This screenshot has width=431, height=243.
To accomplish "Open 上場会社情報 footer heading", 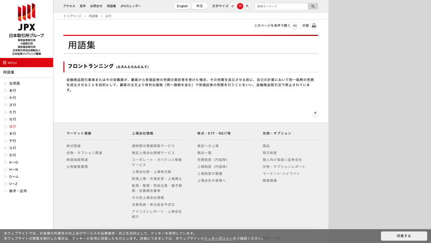I will point(143,133).
